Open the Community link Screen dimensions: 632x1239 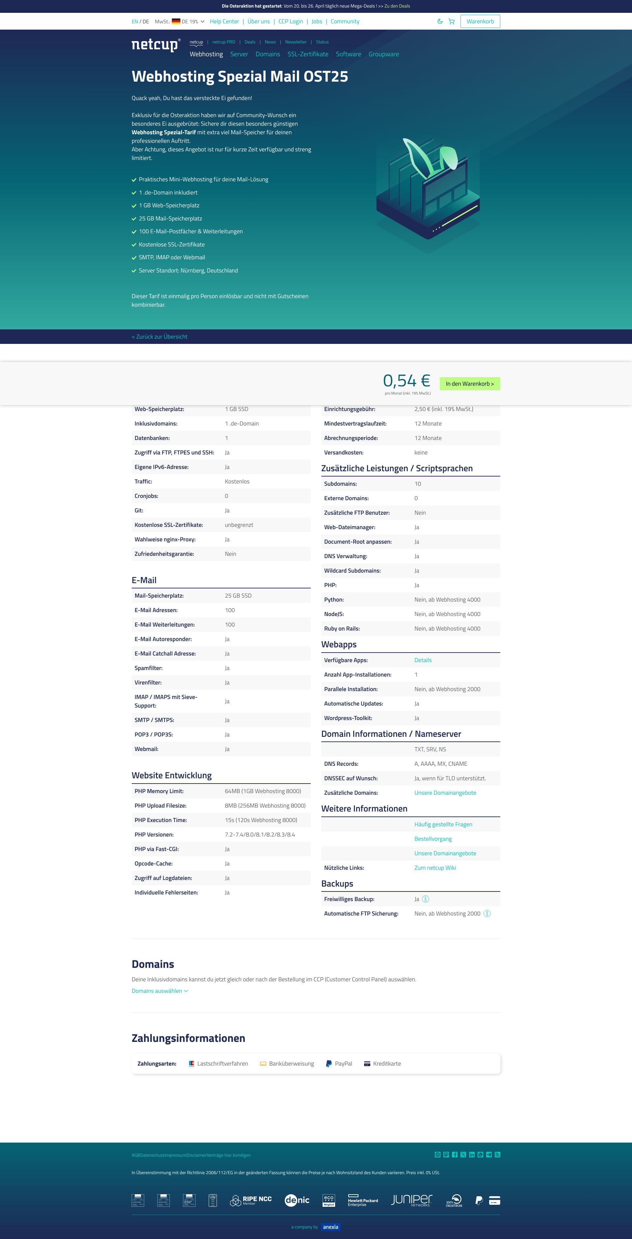click(x=345, y=22)
